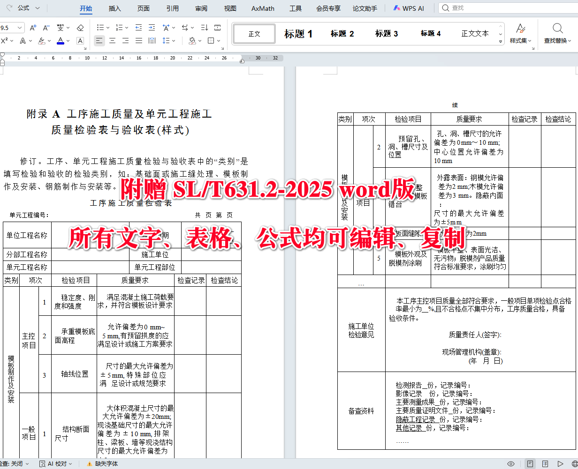Open the 开始 ribbon tab
Viewport: 578px width, 469px height.
click(x=86, y=8)
